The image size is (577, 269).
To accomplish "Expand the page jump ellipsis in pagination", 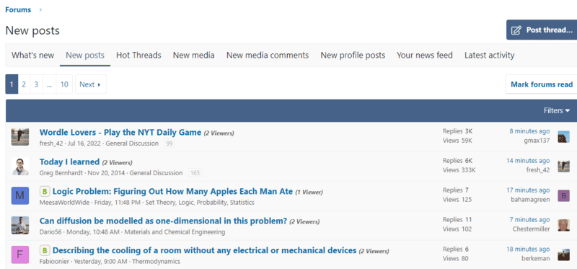I will point(49,84).
